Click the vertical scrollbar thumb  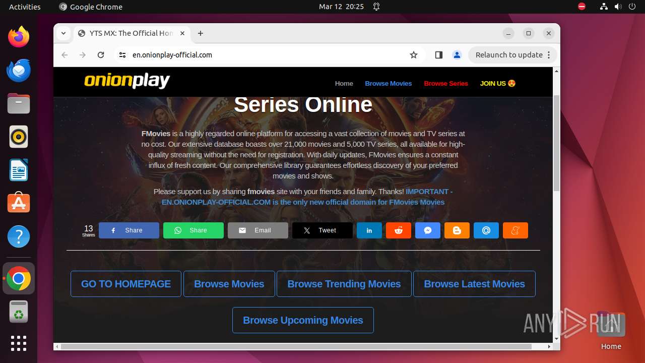(556, 143)
